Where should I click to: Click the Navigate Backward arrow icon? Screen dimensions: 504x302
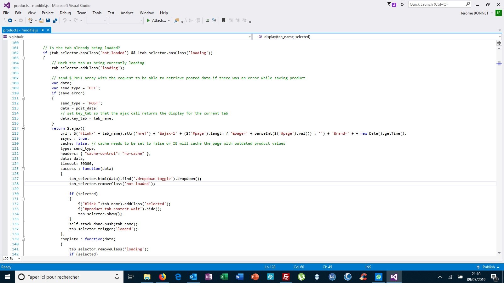(10, 20)
